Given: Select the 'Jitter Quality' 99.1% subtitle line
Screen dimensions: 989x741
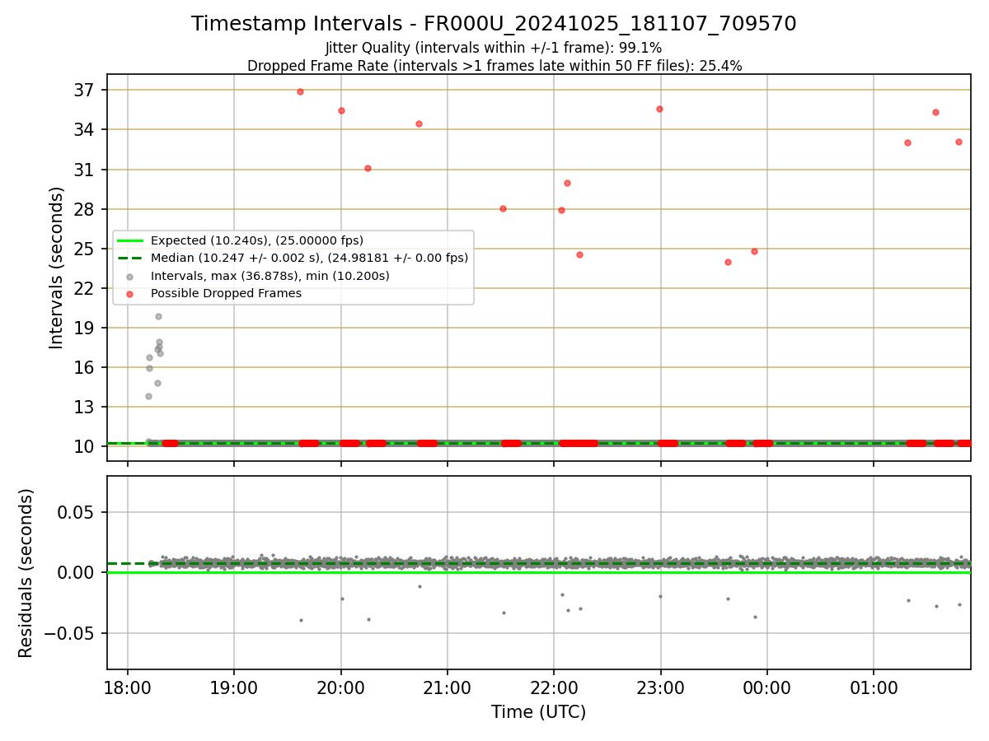Looking at the screenshot, I should pos(494,48).
